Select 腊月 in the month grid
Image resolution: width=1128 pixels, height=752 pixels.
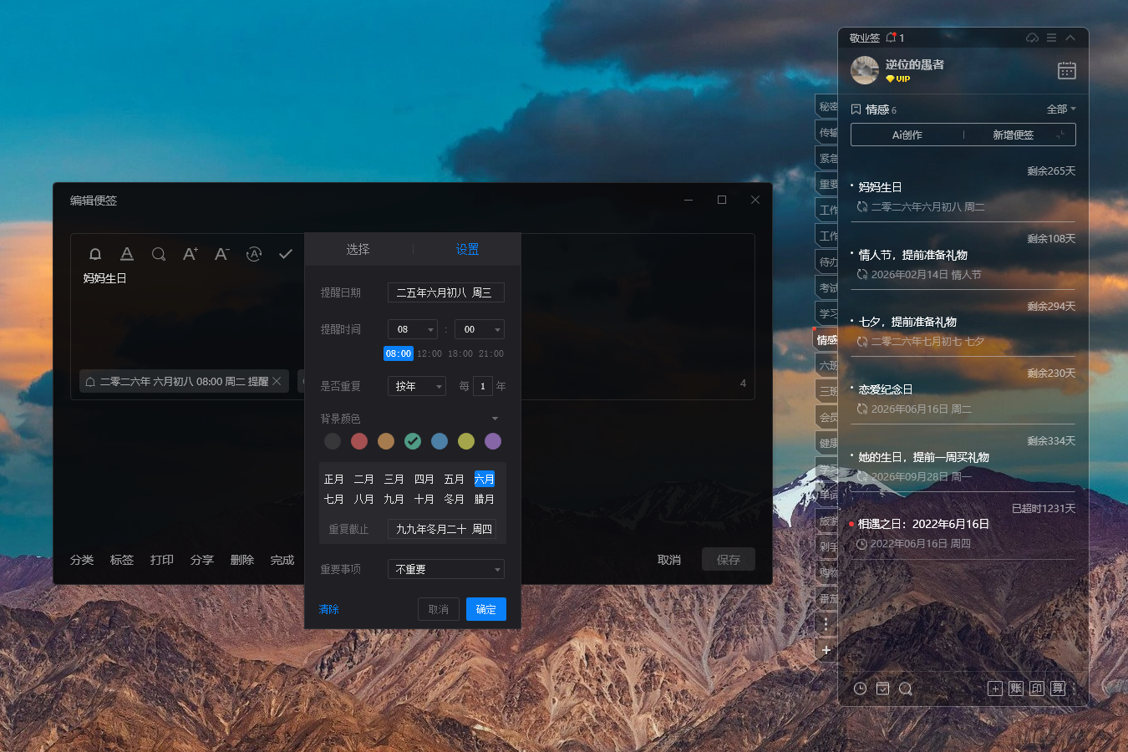click(x=484, y=500)
